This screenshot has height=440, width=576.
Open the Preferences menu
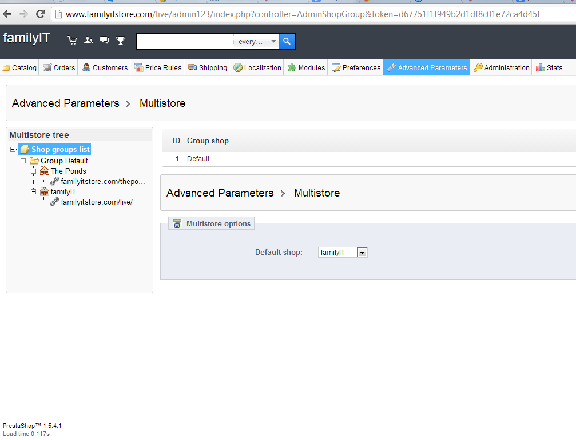click(356, 67)
